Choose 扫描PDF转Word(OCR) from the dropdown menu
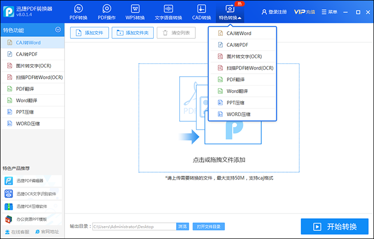Image resolution: width=374 pixels, height=239 pixels. [243, 68]
